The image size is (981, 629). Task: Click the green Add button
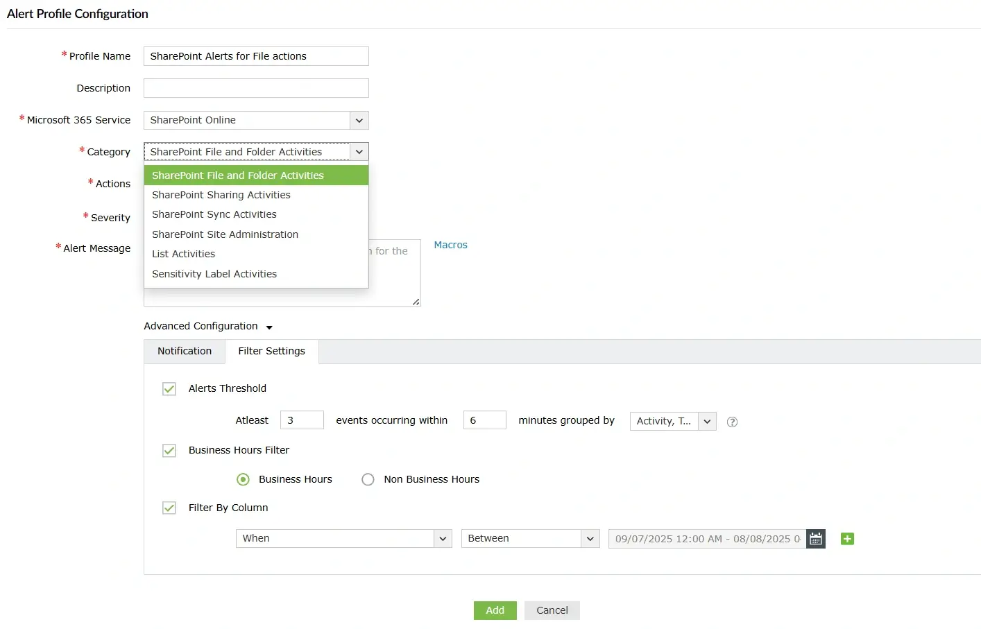coord(495,610)
